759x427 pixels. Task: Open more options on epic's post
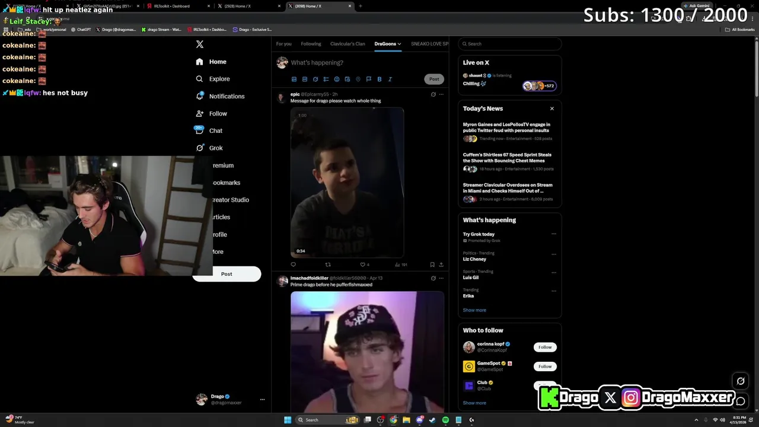[441, 94]
